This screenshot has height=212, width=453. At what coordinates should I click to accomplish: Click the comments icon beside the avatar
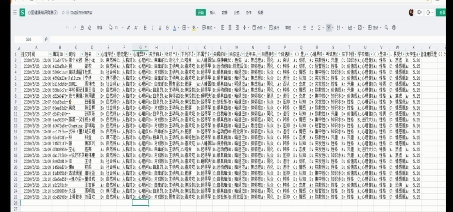(x=420, y=12)
